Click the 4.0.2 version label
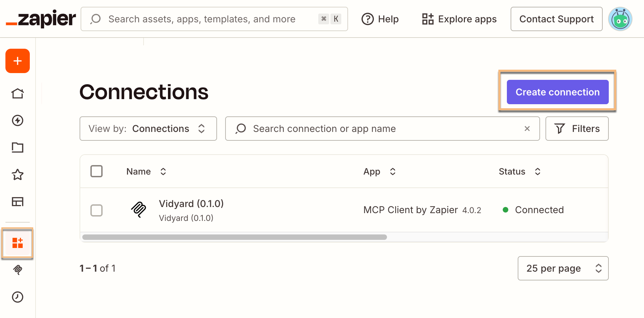Image resolution: width=644 pixels, height=318 pixels. (472, 210)
